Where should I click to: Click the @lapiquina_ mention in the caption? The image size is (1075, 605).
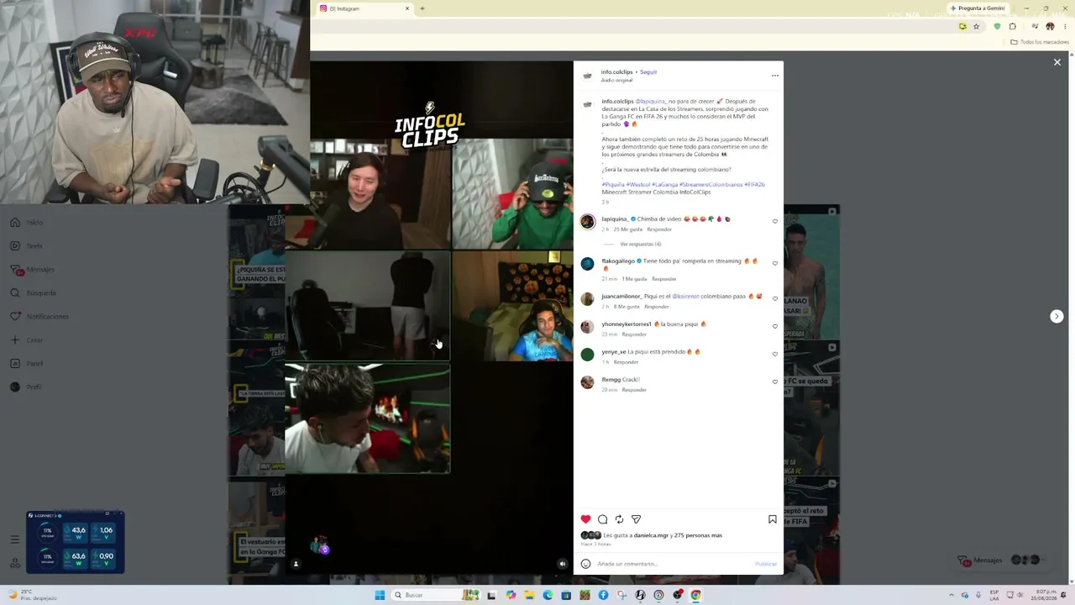point(651,102)
